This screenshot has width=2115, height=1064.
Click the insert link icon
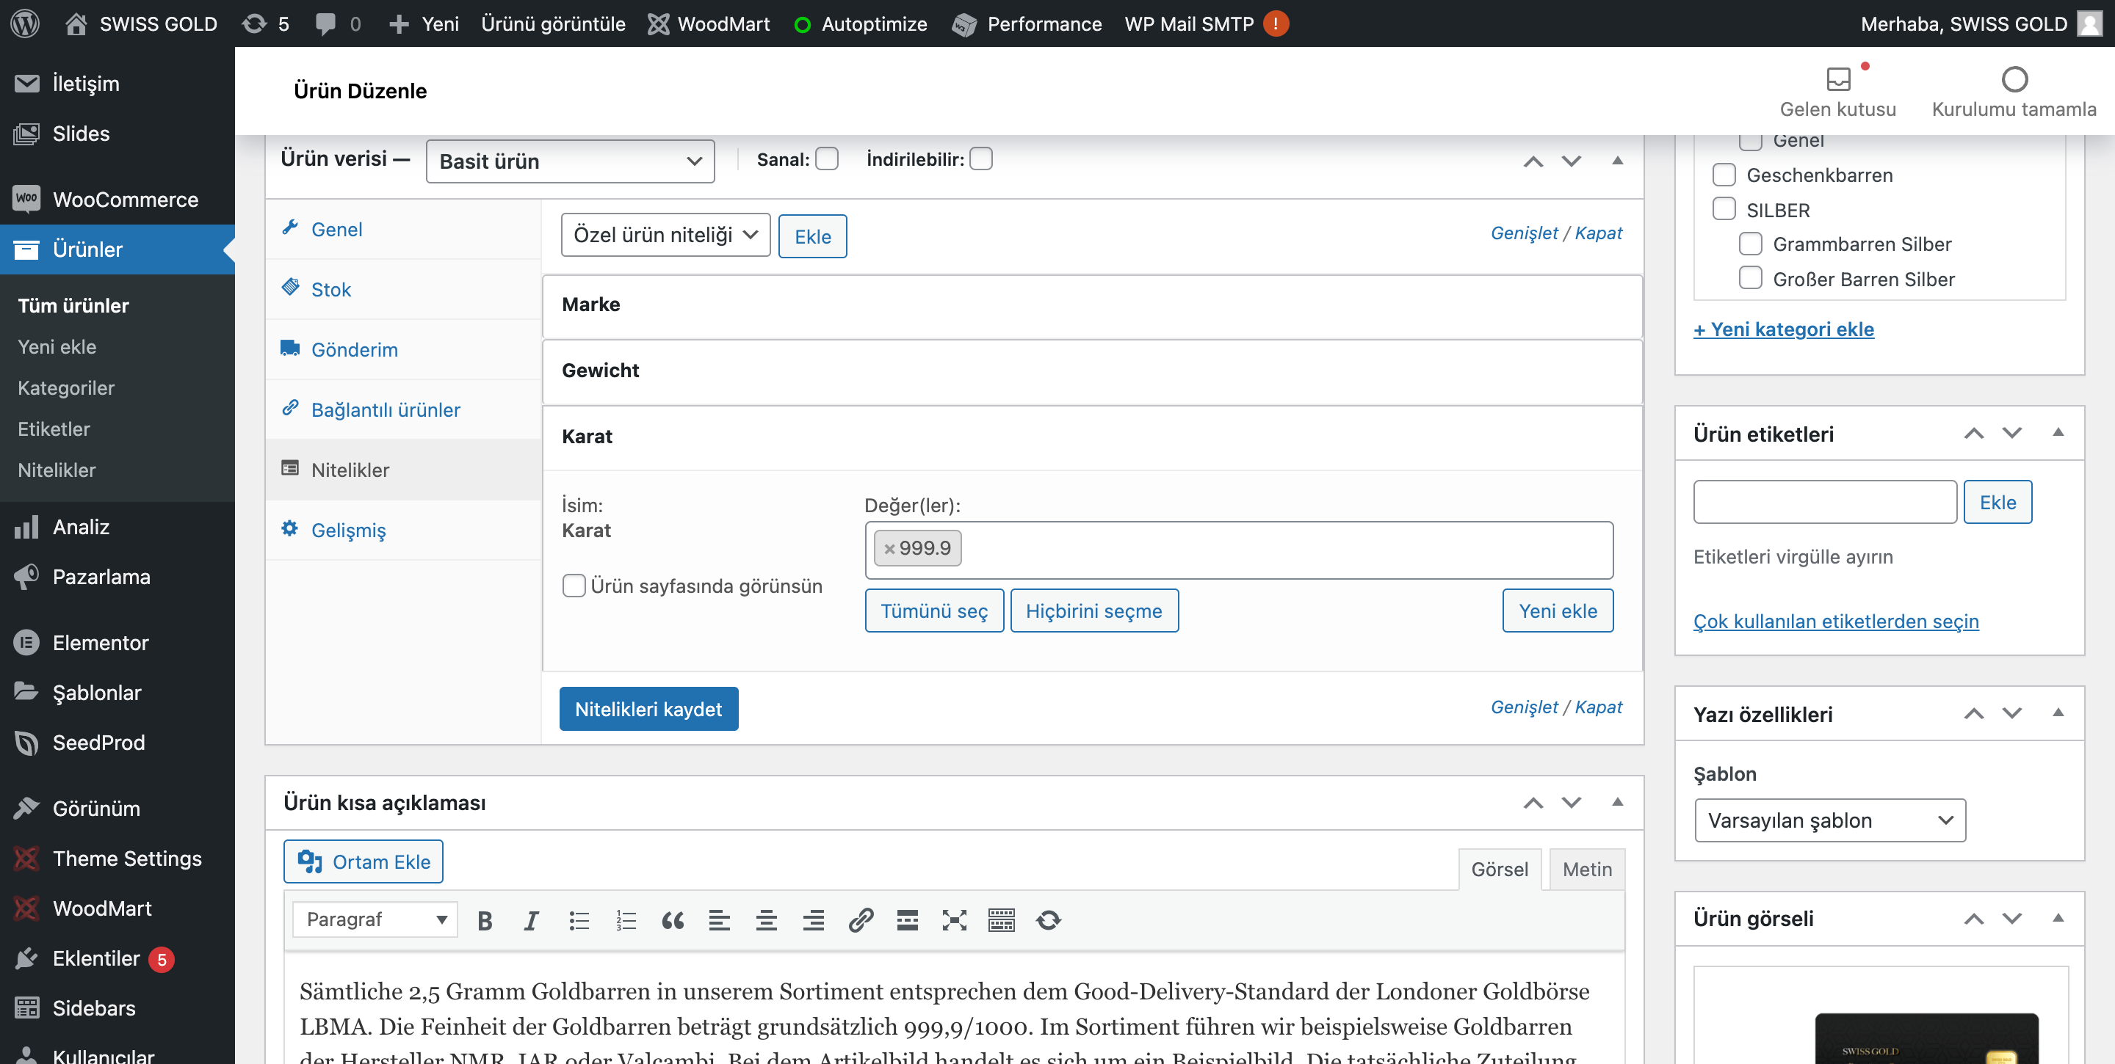860,920
